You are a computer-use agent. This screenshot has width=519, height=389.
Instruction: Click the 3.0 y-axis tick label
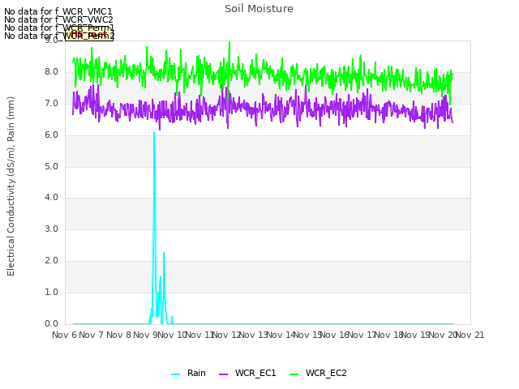tap(51, 229)
